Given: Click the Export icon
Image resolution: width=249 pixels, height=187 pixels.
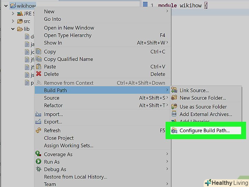Looking at the screenshot, I should click(38, 122).
